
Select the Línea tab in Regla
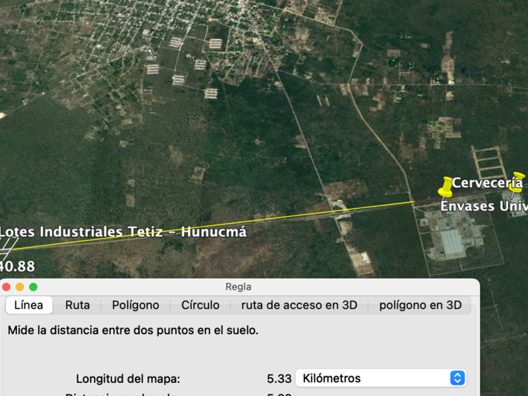29,305
